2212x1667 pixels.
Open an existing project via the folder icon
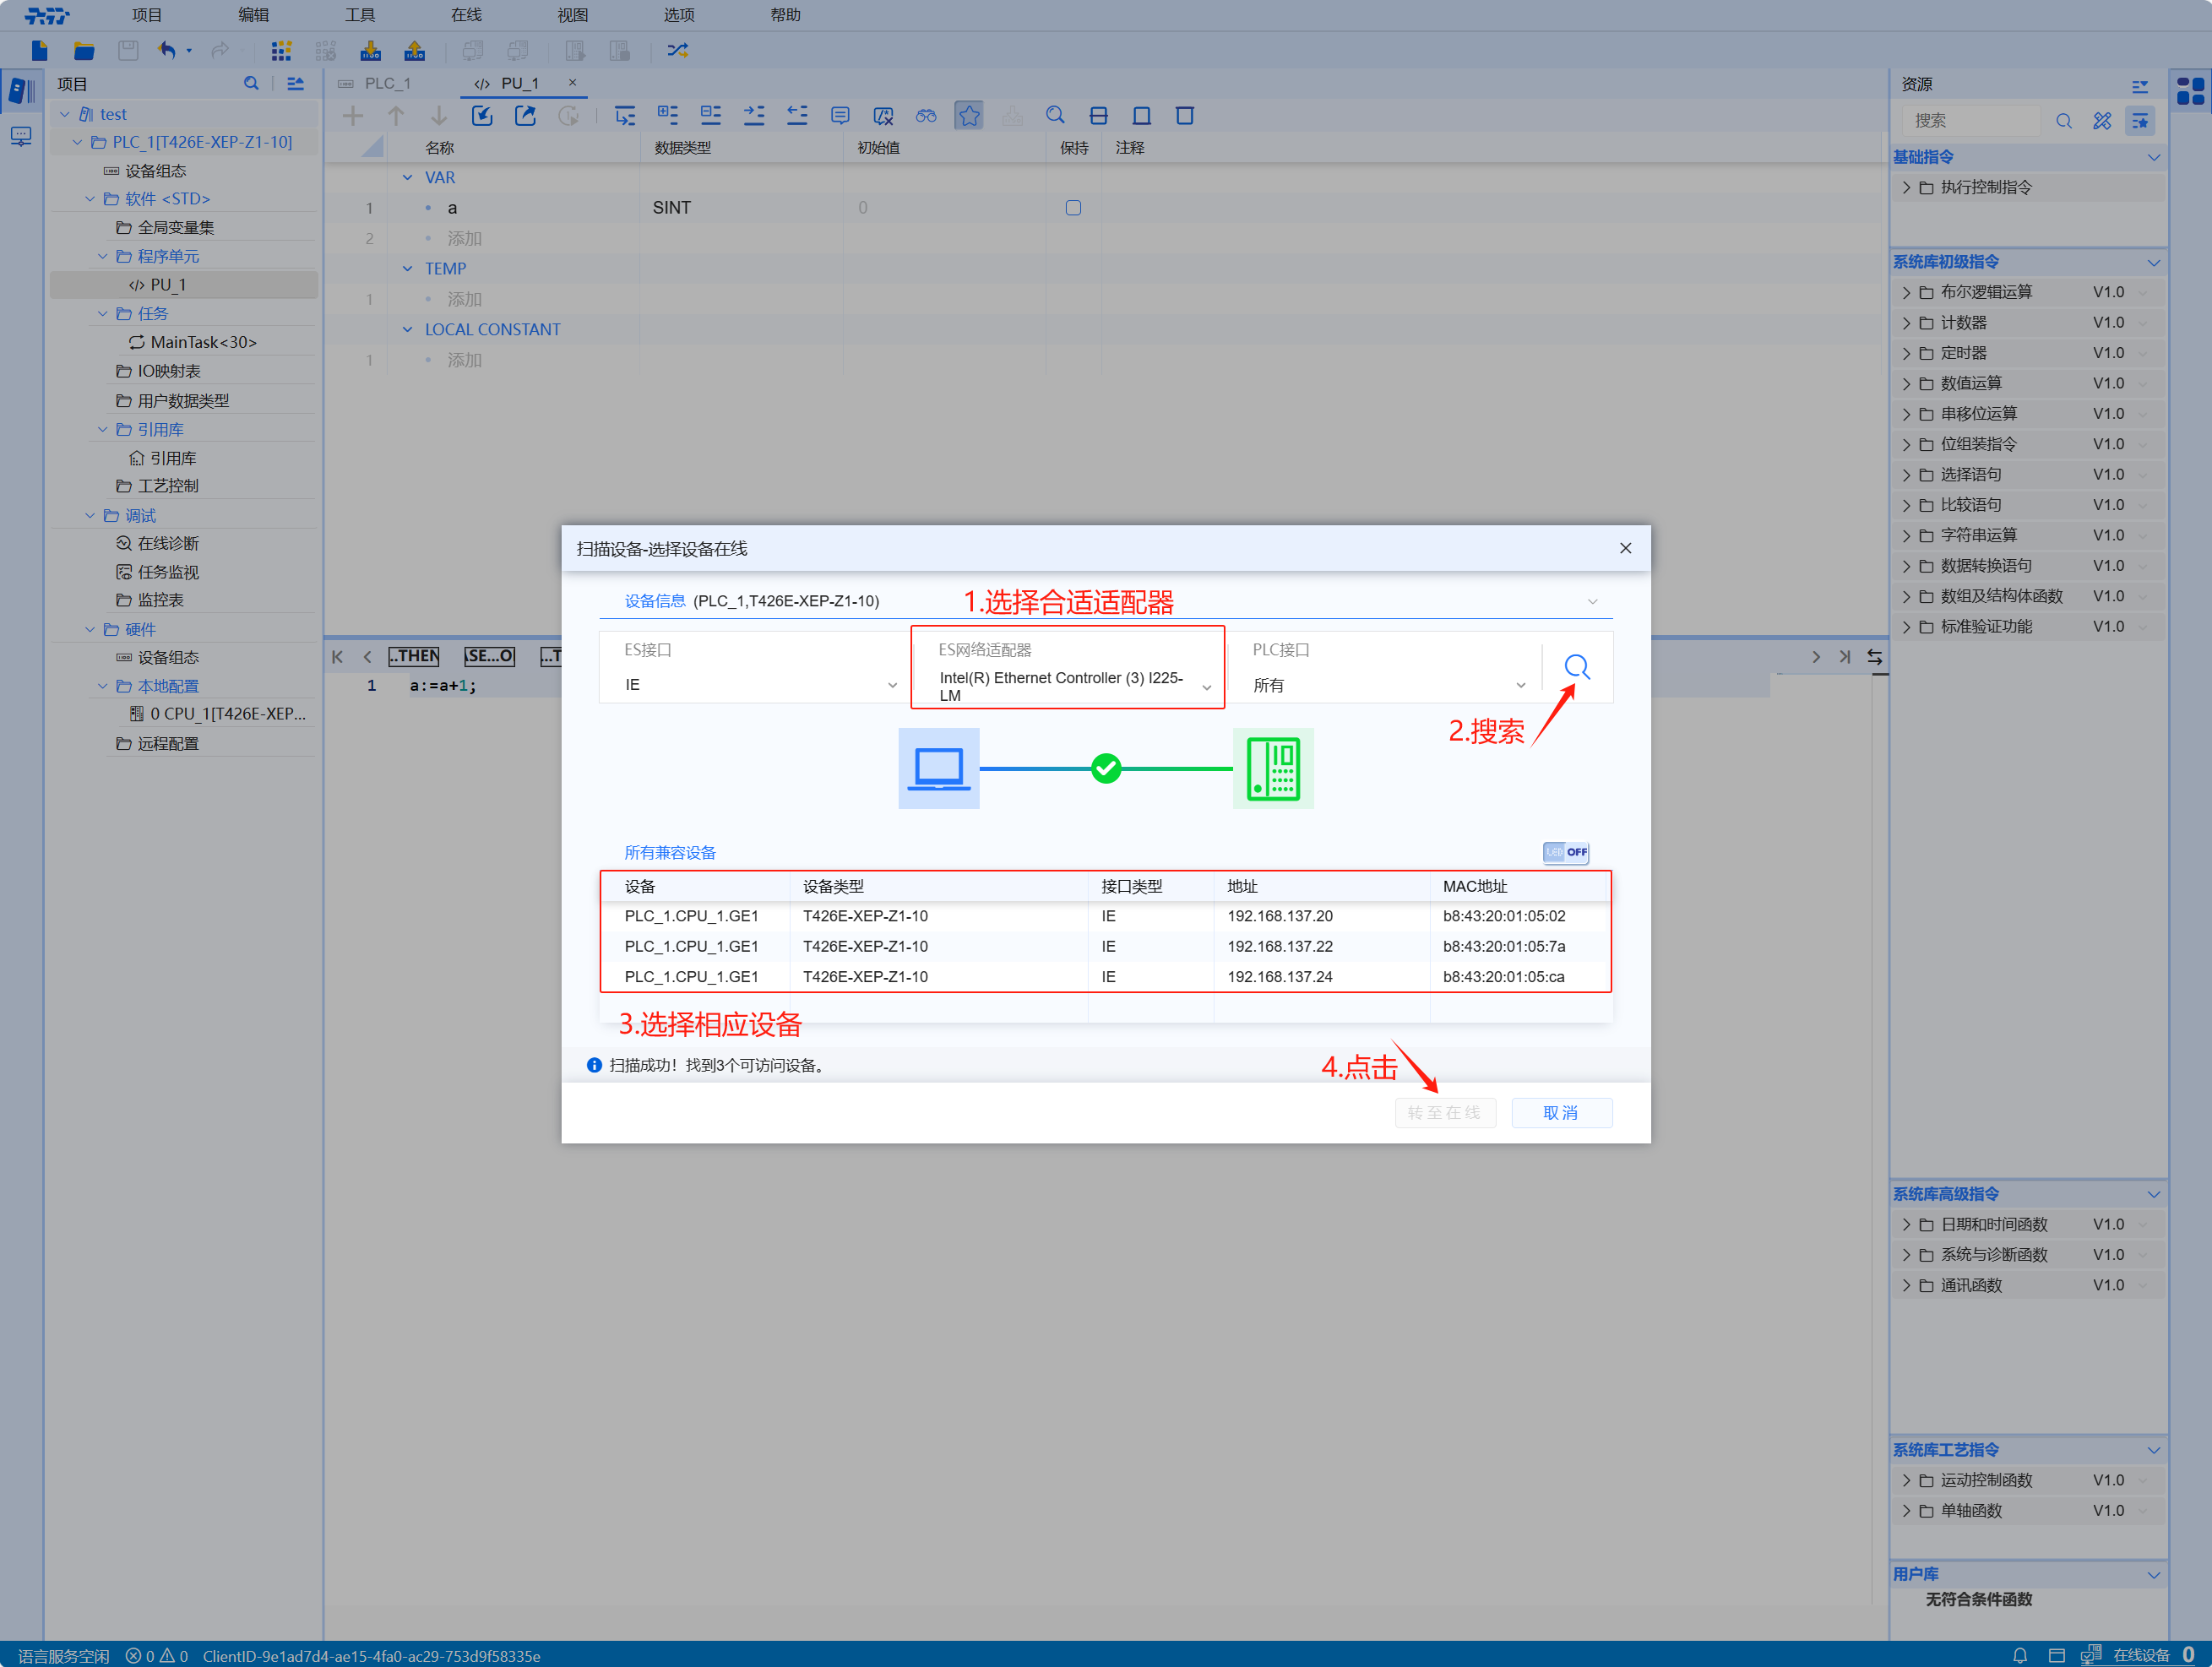tap(83, 50)
